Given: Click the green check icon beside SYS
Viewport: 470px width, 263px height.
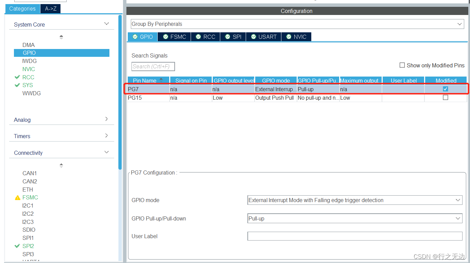Looking at the screenshot, I should coord(17,85).
